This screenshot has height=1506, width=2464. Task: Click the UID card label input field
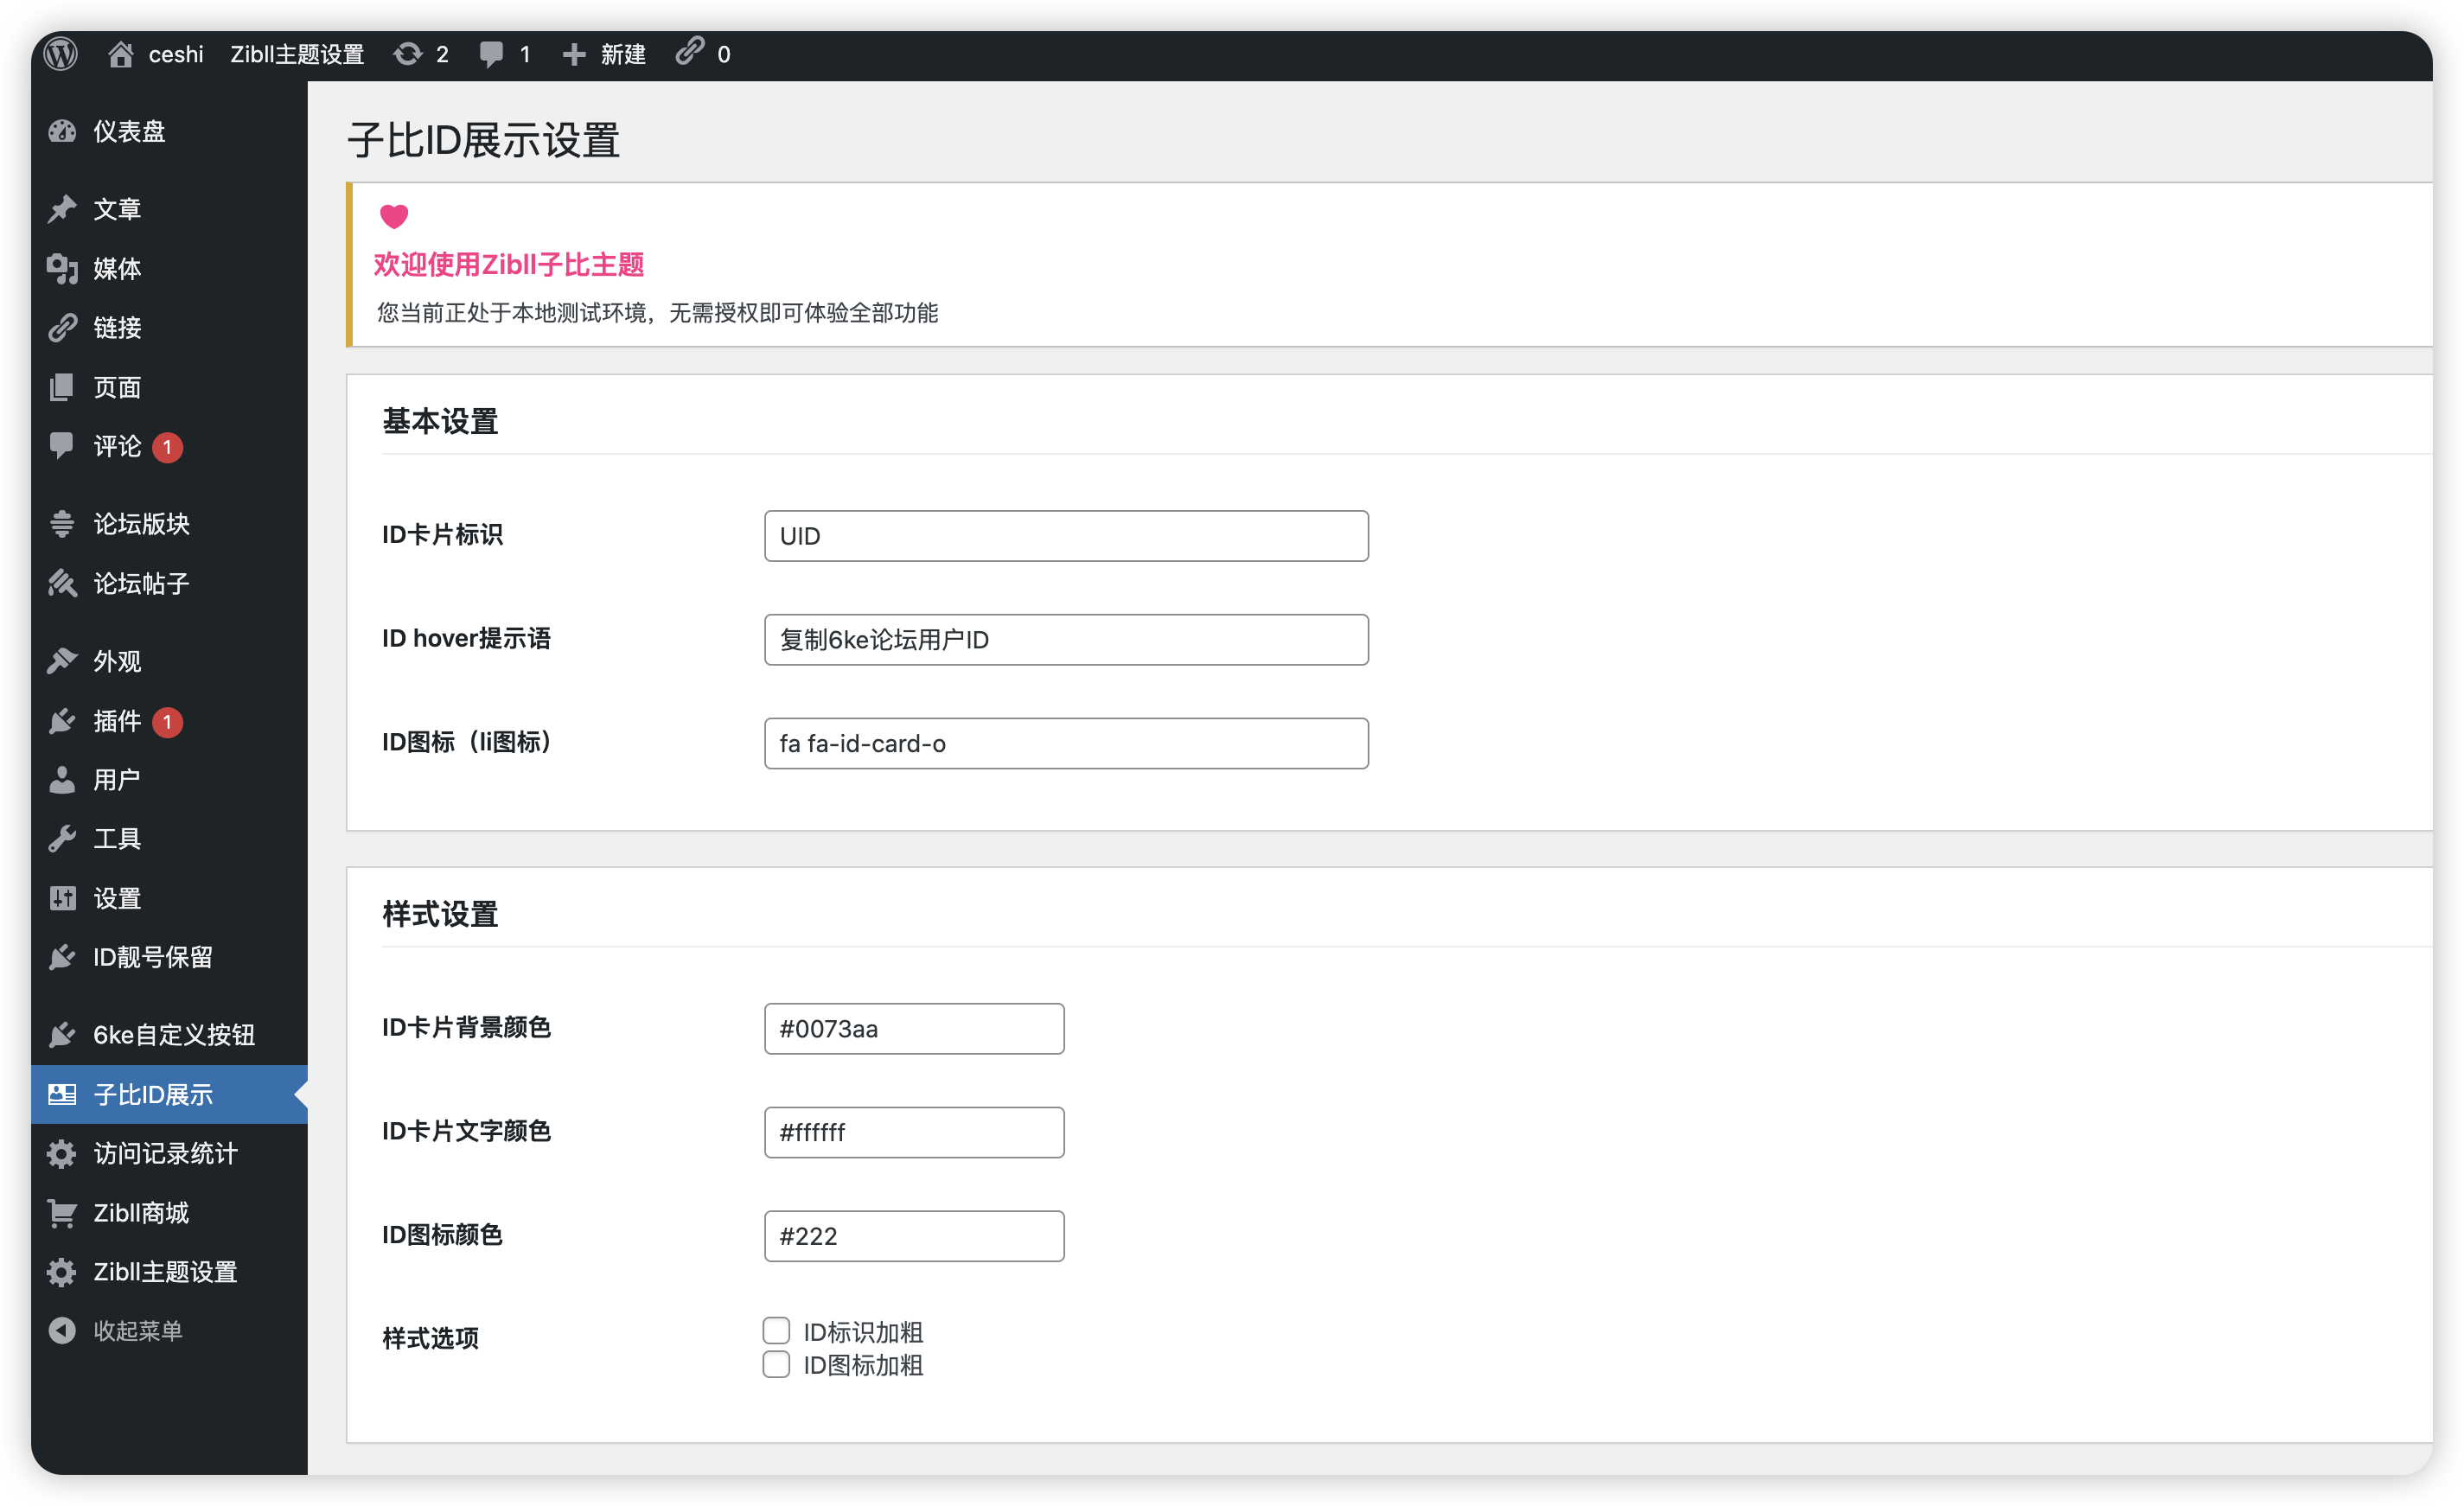[x=1065, y=536]
